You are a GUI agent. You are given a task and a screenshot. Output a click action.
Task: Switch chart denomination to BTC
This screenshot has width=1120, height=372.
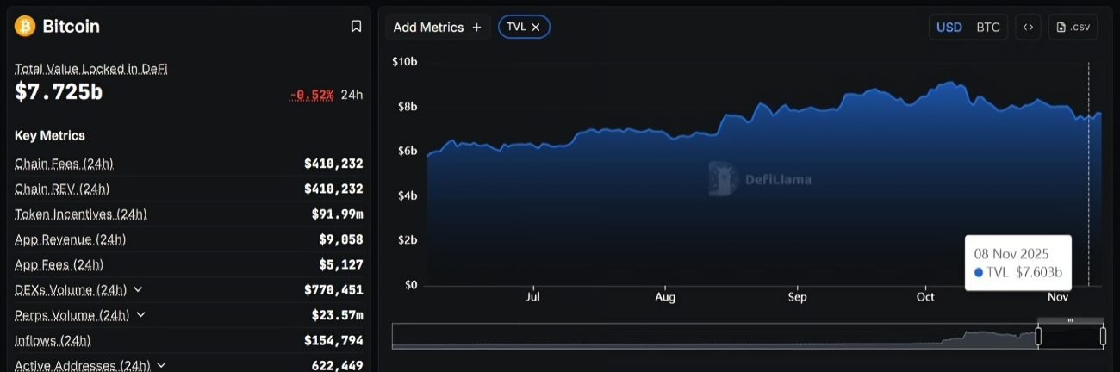988,28
